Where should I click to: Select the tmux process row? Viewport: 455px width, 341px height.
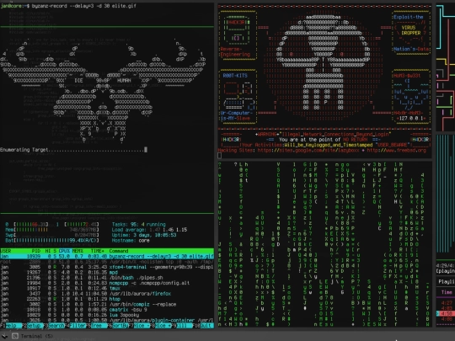(x=107, y=288)
